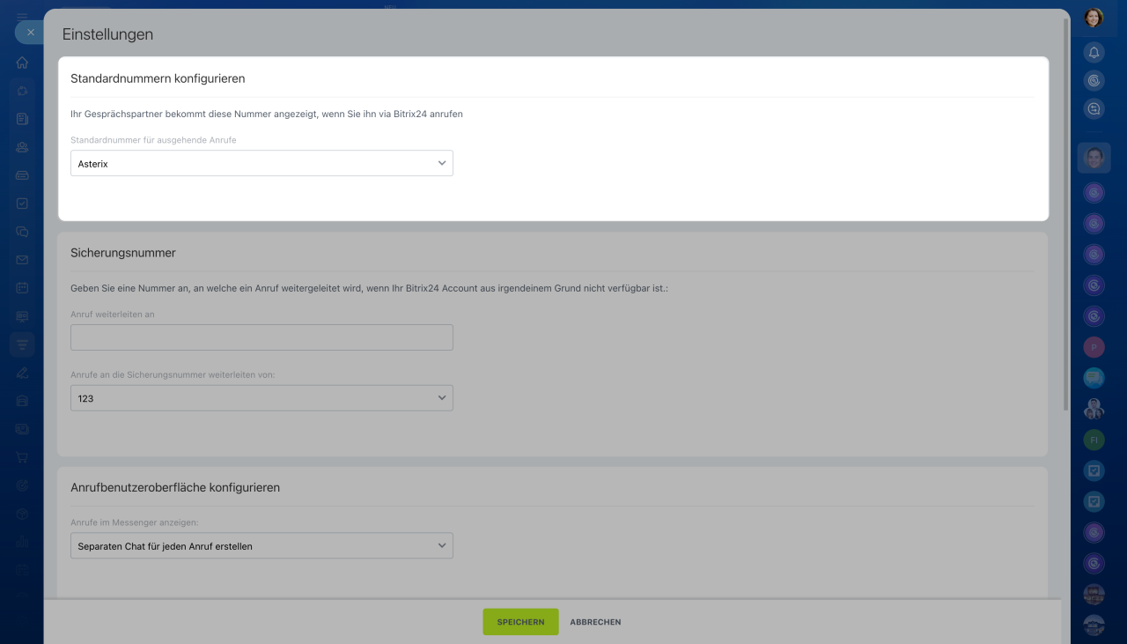Click the Sicherungsnummer heading

(123, 253)
